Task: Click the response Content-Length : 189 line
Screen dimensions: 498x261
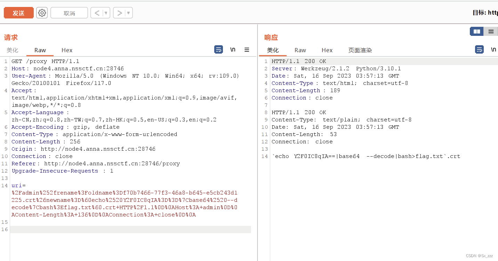Action: pyautogui.click(x=306, y=90)
